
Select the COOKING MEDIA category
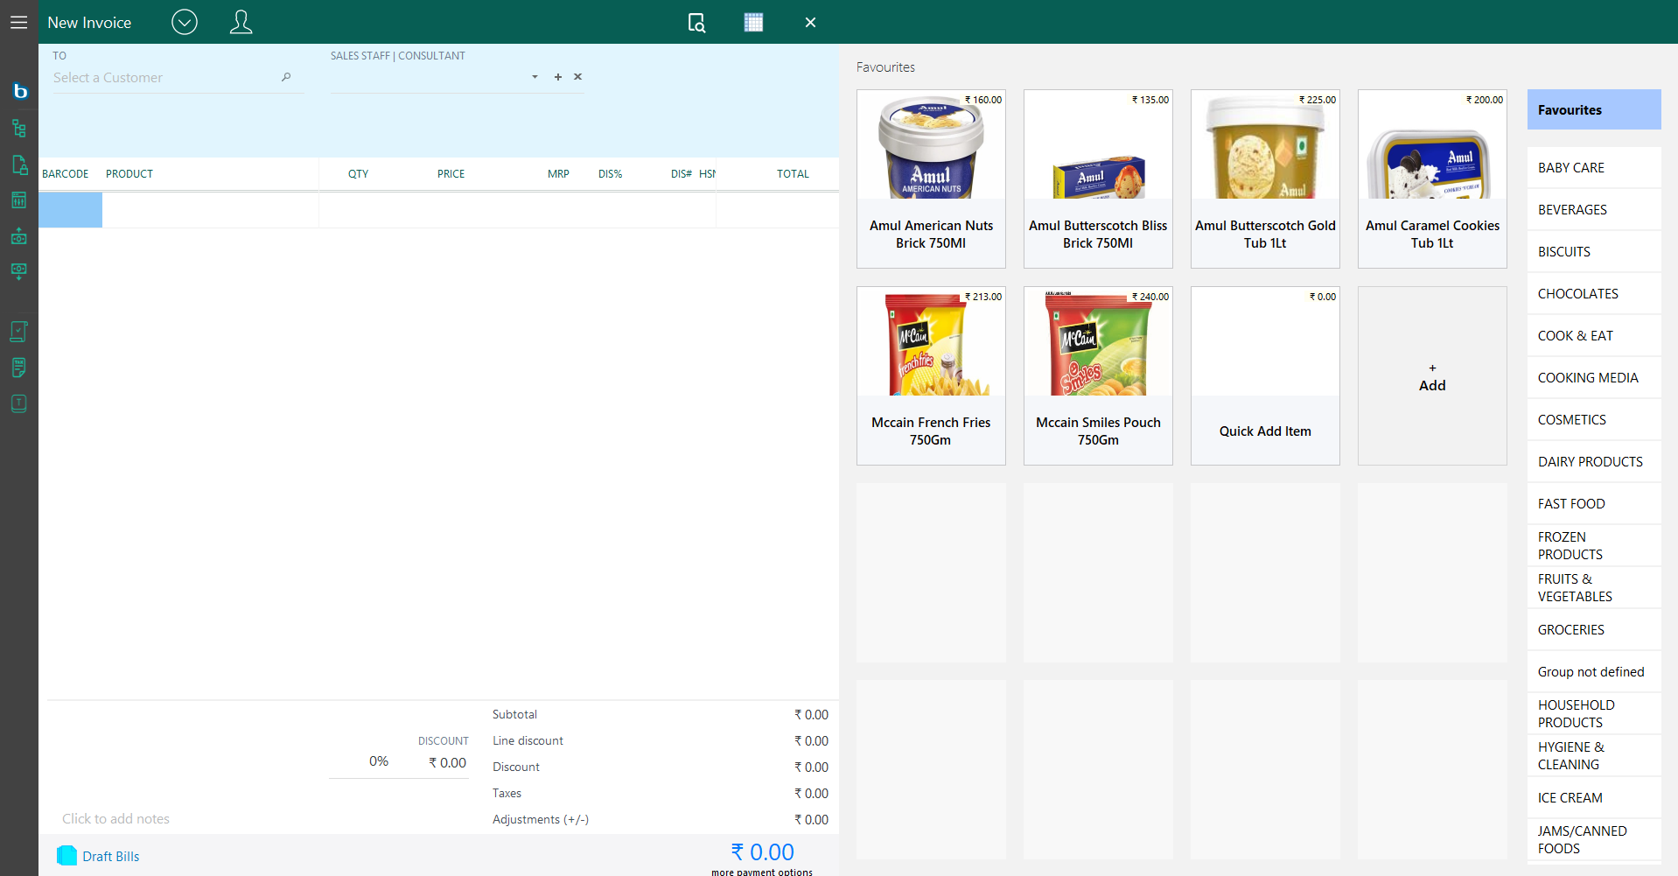click(1594, 377)
